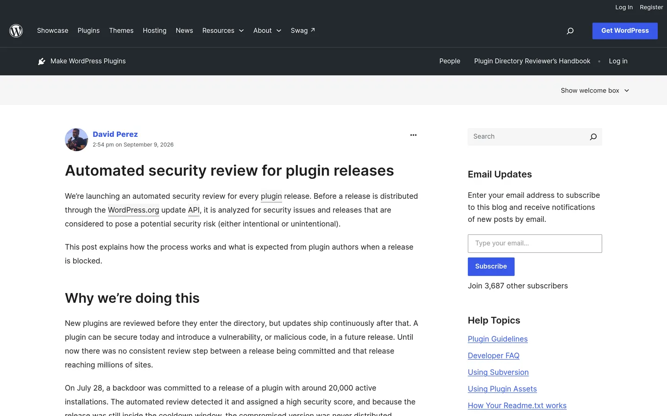Image resolution: width=667 pixels, height=416 pixels.
Task: Open site search via header magnifier icon
Action: pos(570,31)
